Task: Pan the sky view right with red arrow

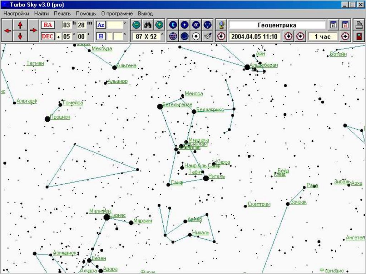Action: (x=33, y=31)
